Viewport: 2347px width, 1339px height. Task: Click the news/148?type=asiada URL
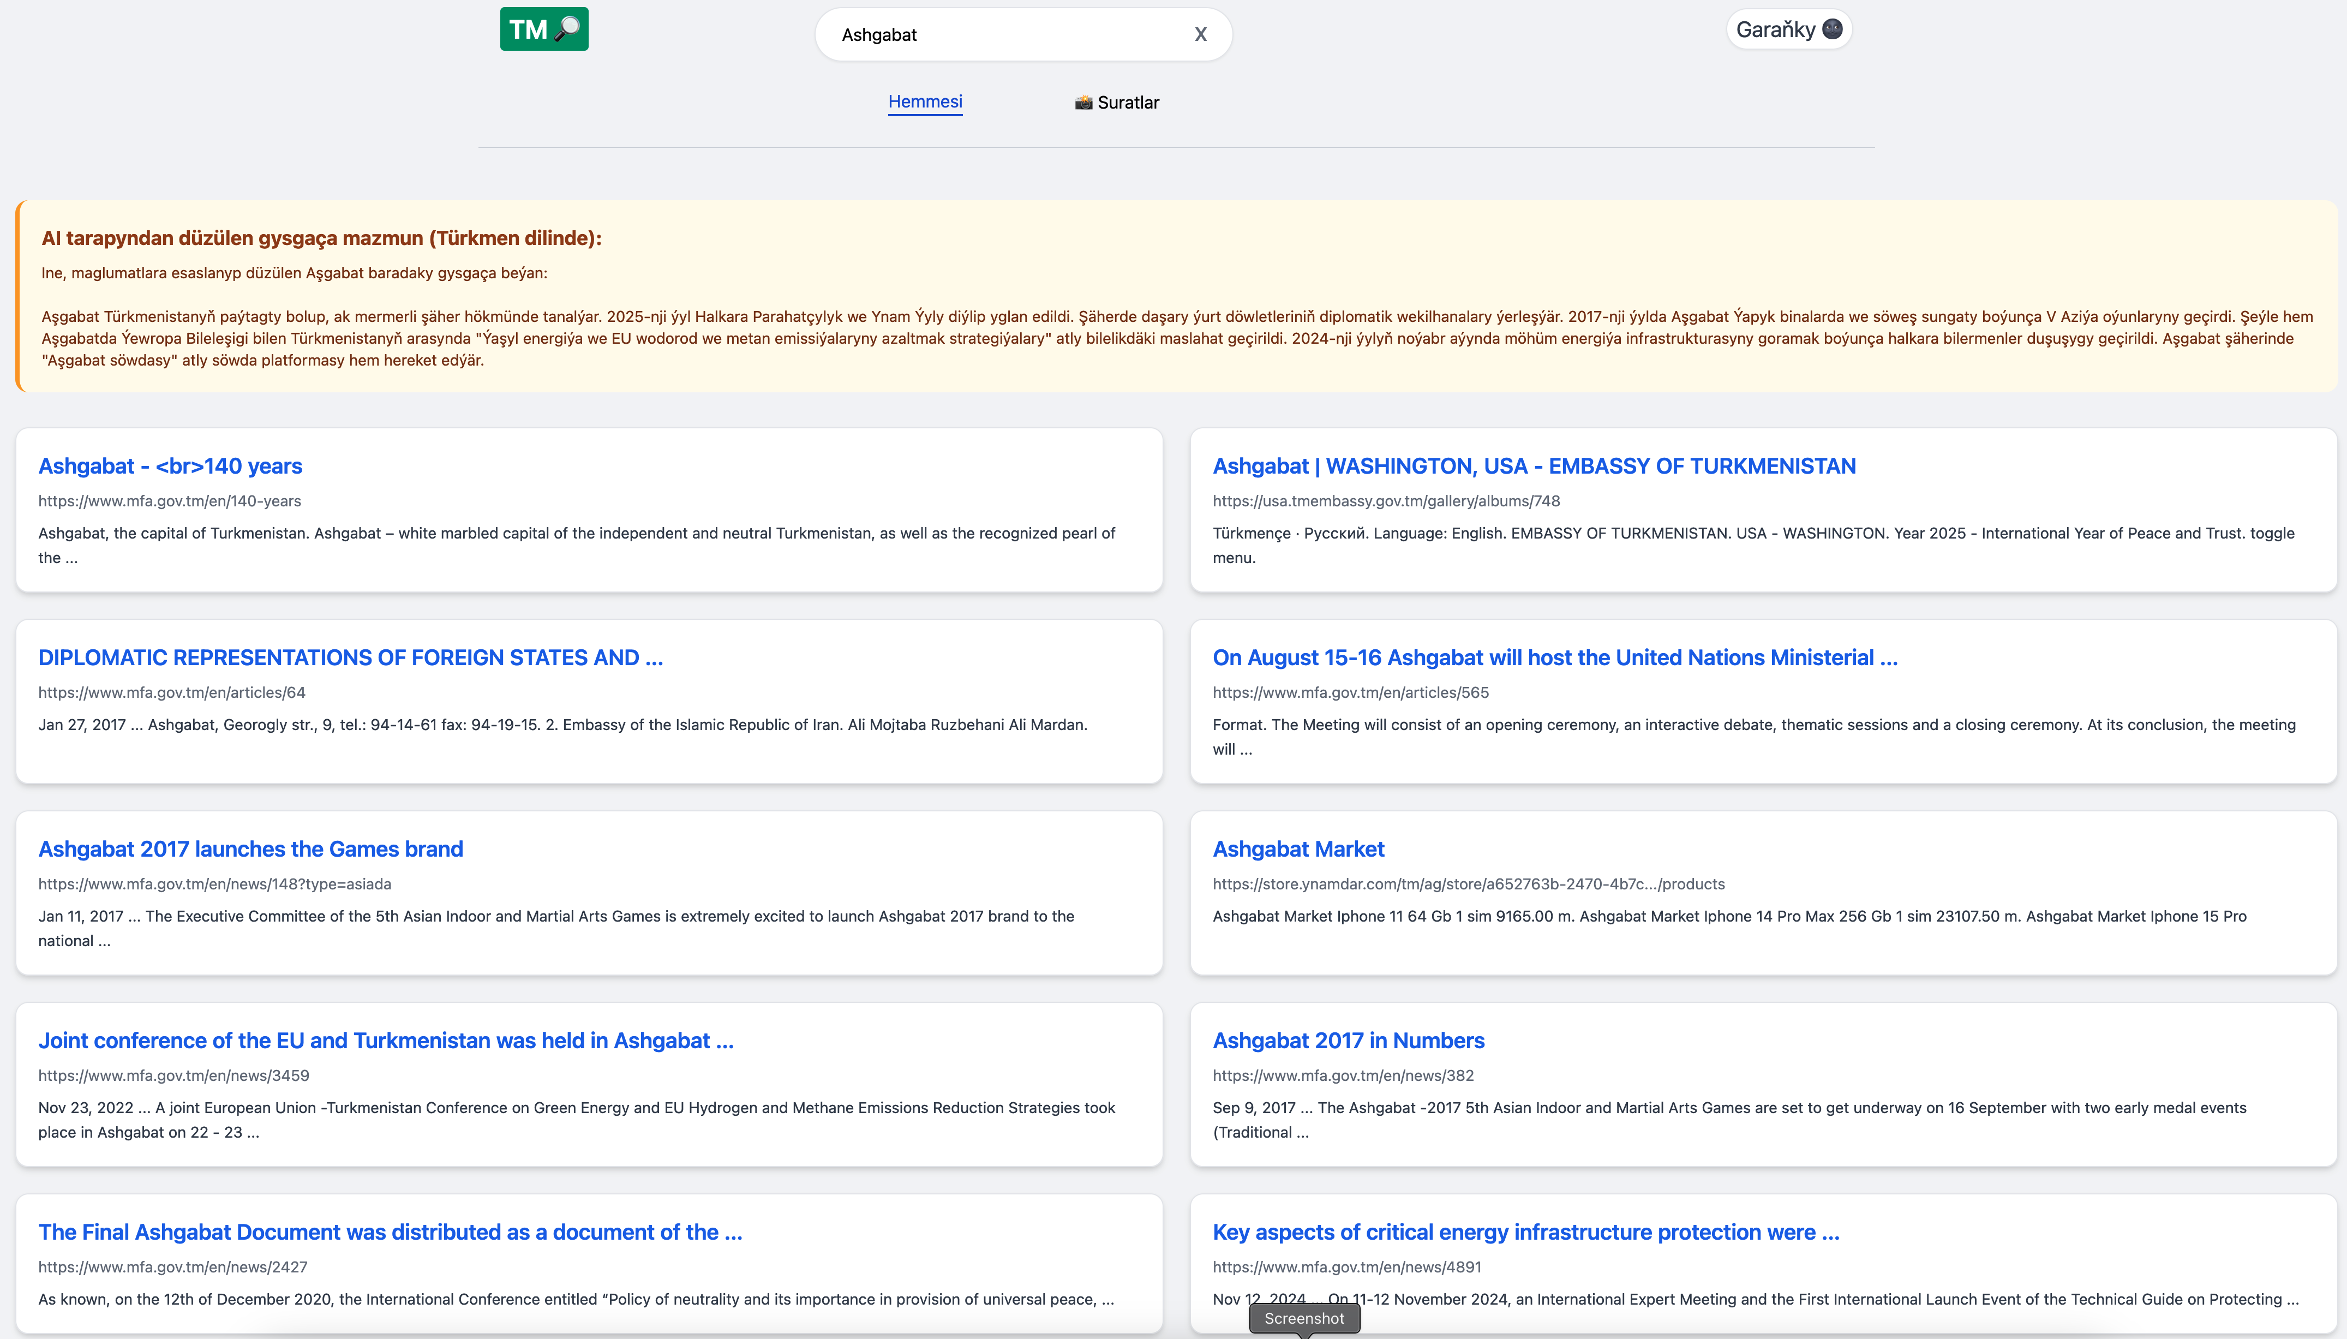(x=214, y=884)
